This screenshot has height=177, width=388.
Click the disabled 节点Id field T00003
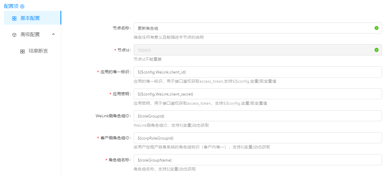coord(252,50)
